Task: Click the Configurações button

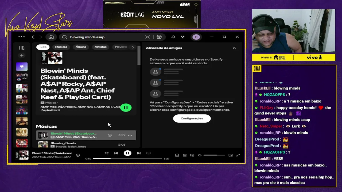Action: click(192, 118)
